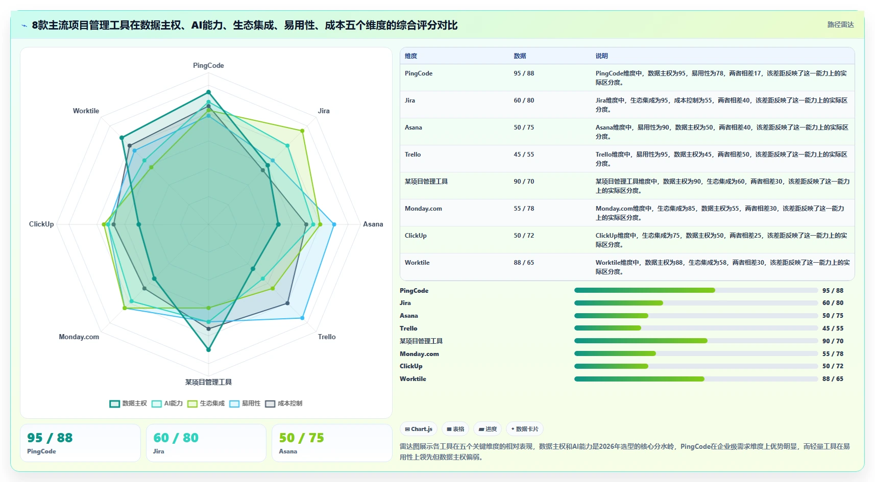The height and width of the screenshot is (482, 875).
Task: Click the 数据卡片 tag
Action: [x=525, y=429]
